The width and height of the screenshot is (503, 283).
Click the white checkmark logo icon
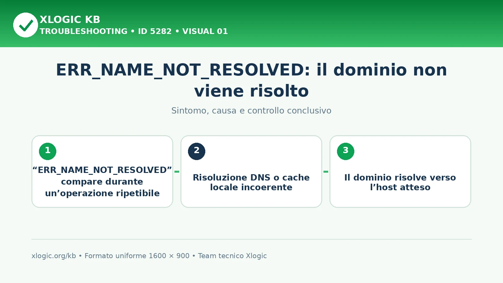[x=25, y=25]
